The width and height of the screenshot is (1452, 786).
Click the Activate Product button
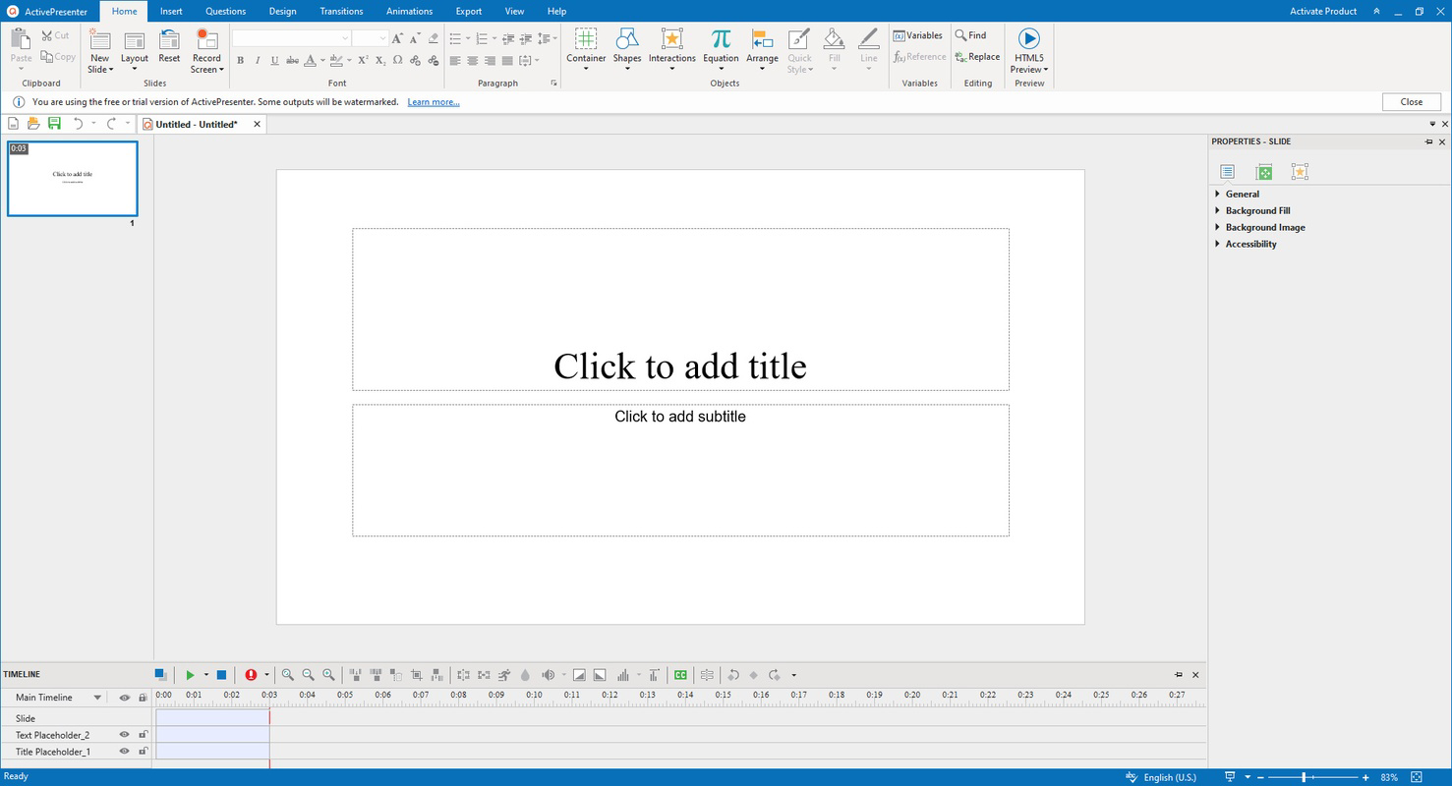1322,12
